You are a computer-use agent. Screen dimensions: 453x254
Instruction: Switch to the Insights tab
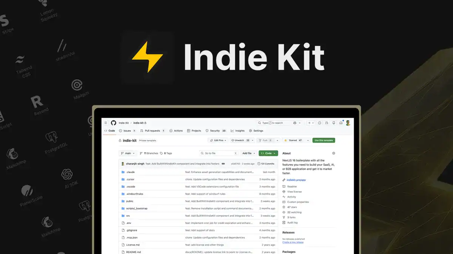point(238,131)
